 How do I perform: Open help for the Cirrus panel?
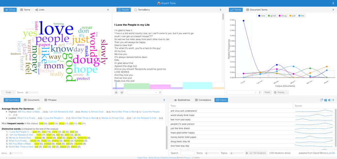click(108, 10)
